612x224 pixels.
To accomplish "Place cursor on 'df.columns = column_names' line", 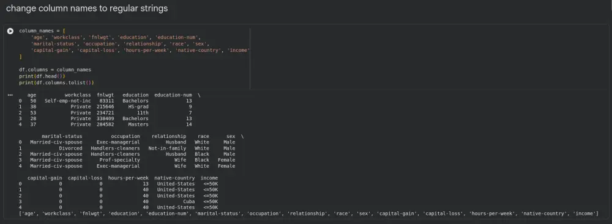I will 55,70.
